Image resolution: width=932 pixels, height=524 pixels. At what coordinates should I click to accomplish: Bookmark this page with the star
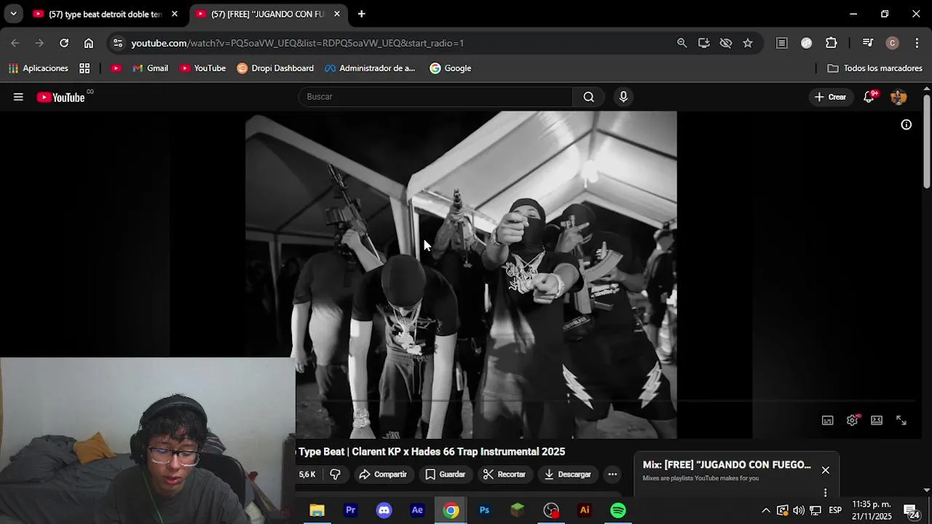pyautogui.click(x=748, y=43)
